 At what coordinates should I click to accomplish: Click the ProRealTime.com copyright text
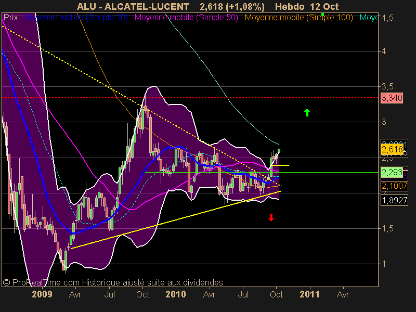(113, 282)
